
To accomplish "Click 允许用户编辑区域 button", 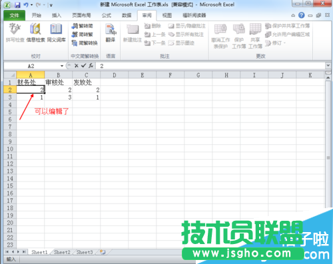I will click(x=287, y=35).
